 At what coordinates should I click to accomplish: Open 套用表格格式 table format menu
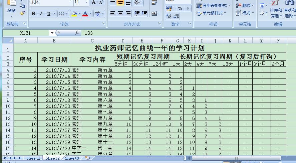pyautogui.click(x=213, y=6)
